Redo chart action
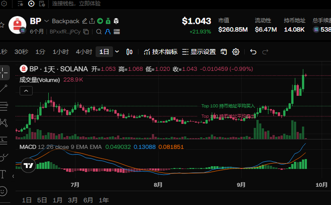The width and height of the screenshot is (331, 205). [x=265, y=51]
